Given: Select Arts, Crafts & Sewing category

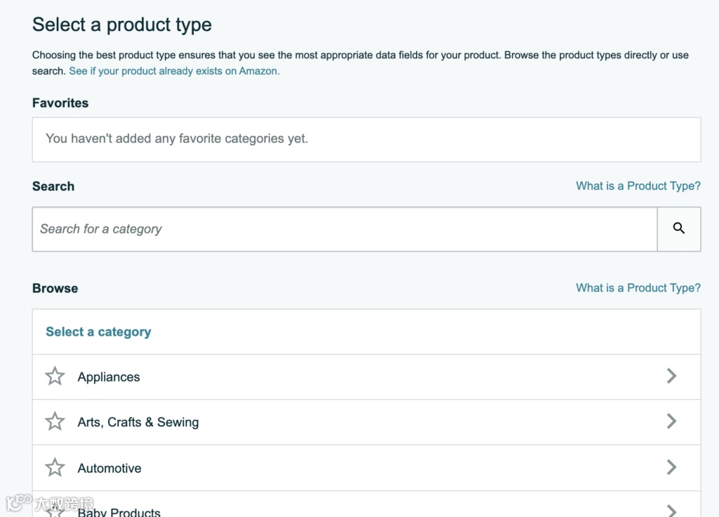Looking at the screenshot, I should 138,422.
